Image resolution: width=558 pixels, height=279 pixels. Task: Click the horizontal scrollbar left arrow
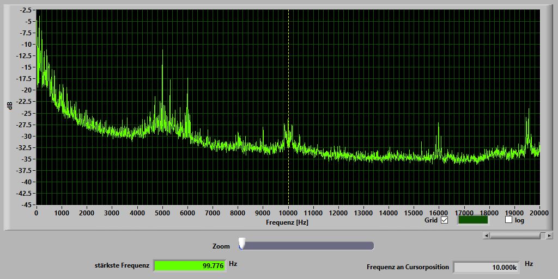click(486, 235)
